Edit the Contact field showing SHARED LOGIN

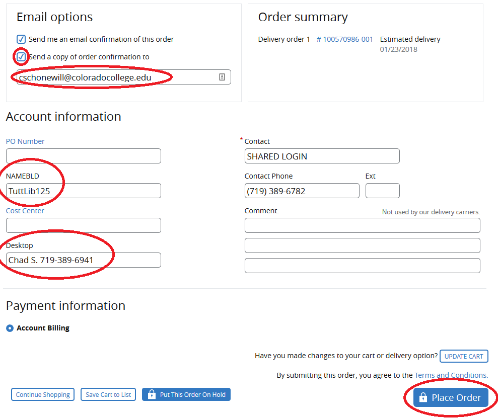[x=322, y=156]
